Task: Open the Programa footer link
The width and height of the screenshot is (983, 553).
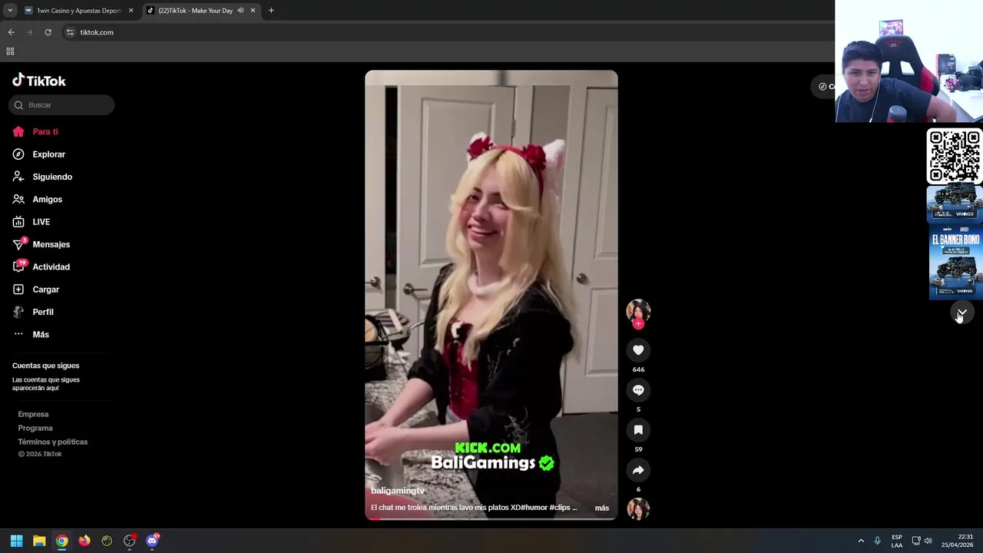Action: (35, 429)
